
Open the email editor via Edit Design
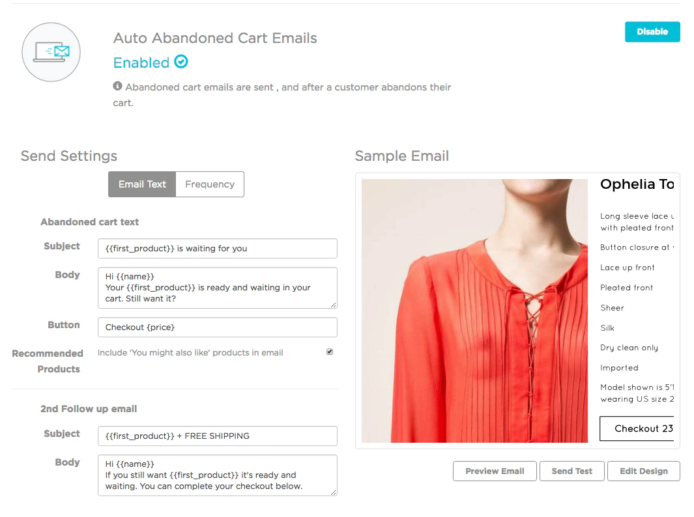[x=643, y=471]
